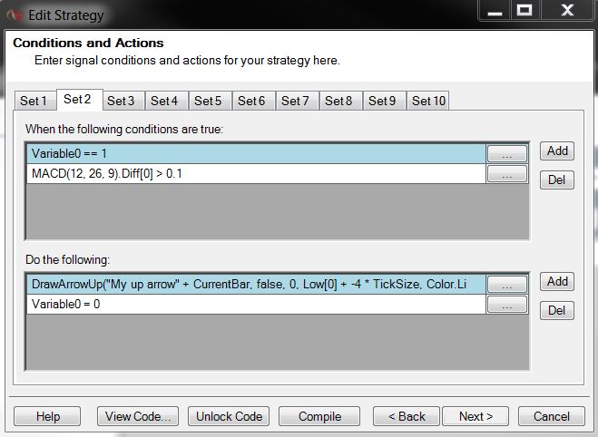Go back to the previous wizard step
Viewport: 598px width, 437px height.
click(x=407, y=416)
